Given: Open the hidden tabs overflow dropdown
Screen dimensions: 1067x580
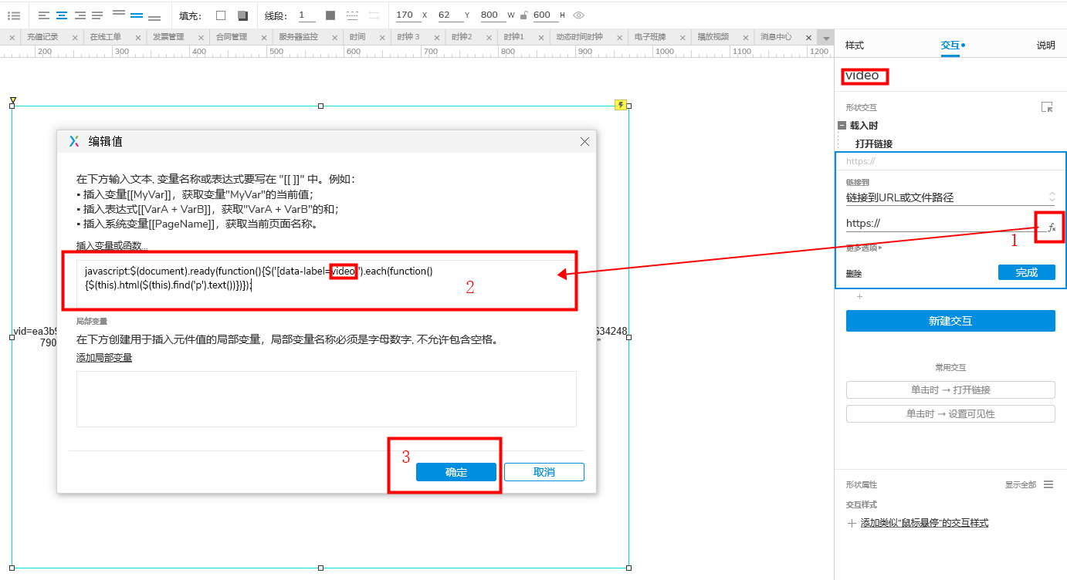Looking at the screenshot, I should click(x=826, y=36).
